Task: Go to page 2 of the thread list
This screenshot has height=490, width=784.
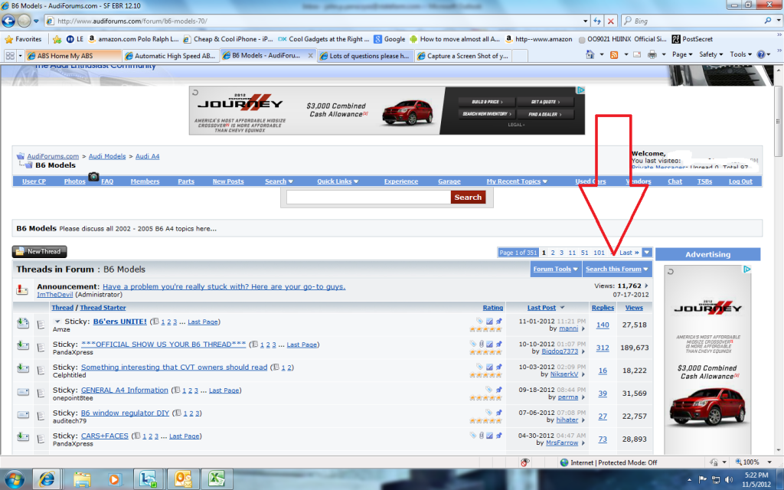Action: pyautogui.click(x=553, y=253)
